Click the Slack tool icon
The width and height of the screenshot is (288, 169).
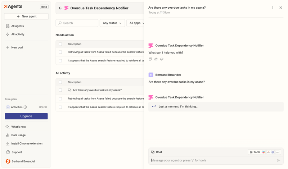tap(264, 152)
